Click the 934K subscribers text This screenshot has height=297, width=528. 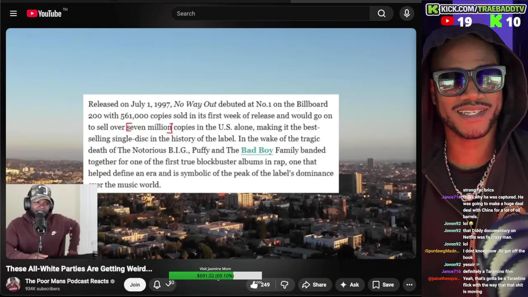(x=42, y=289)
